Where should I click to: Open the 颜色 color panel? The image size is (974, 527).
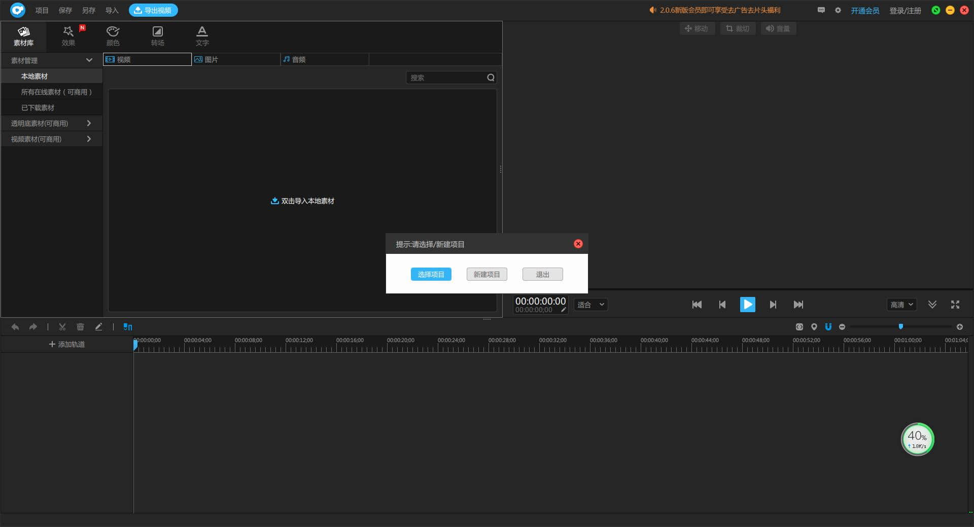pyautogui.click(x=113, y=36)
